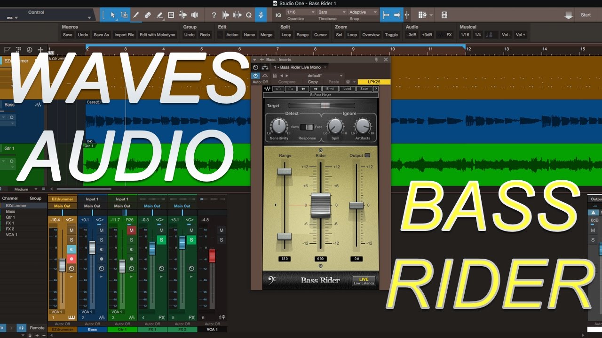This screenshot has width=602, height=338.
Task: Select the Eraser tool
Action: coord(148,15)
